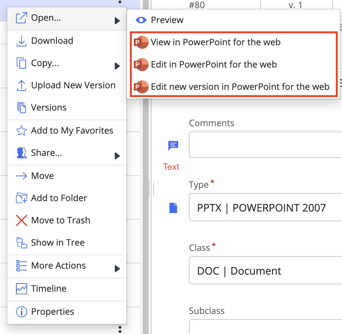Click the eye icon beside Preview
Screen dimensions: 342x334
click(x=141, y=20)
